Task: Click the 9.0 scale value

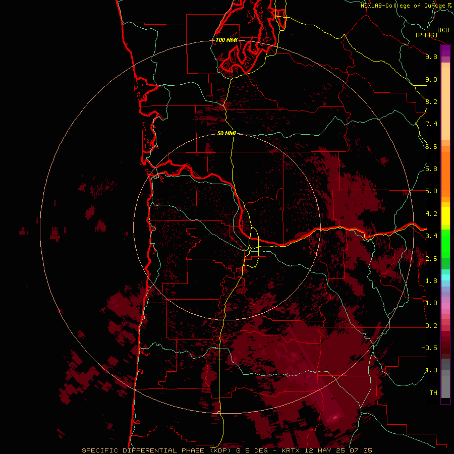Action: 431,80
